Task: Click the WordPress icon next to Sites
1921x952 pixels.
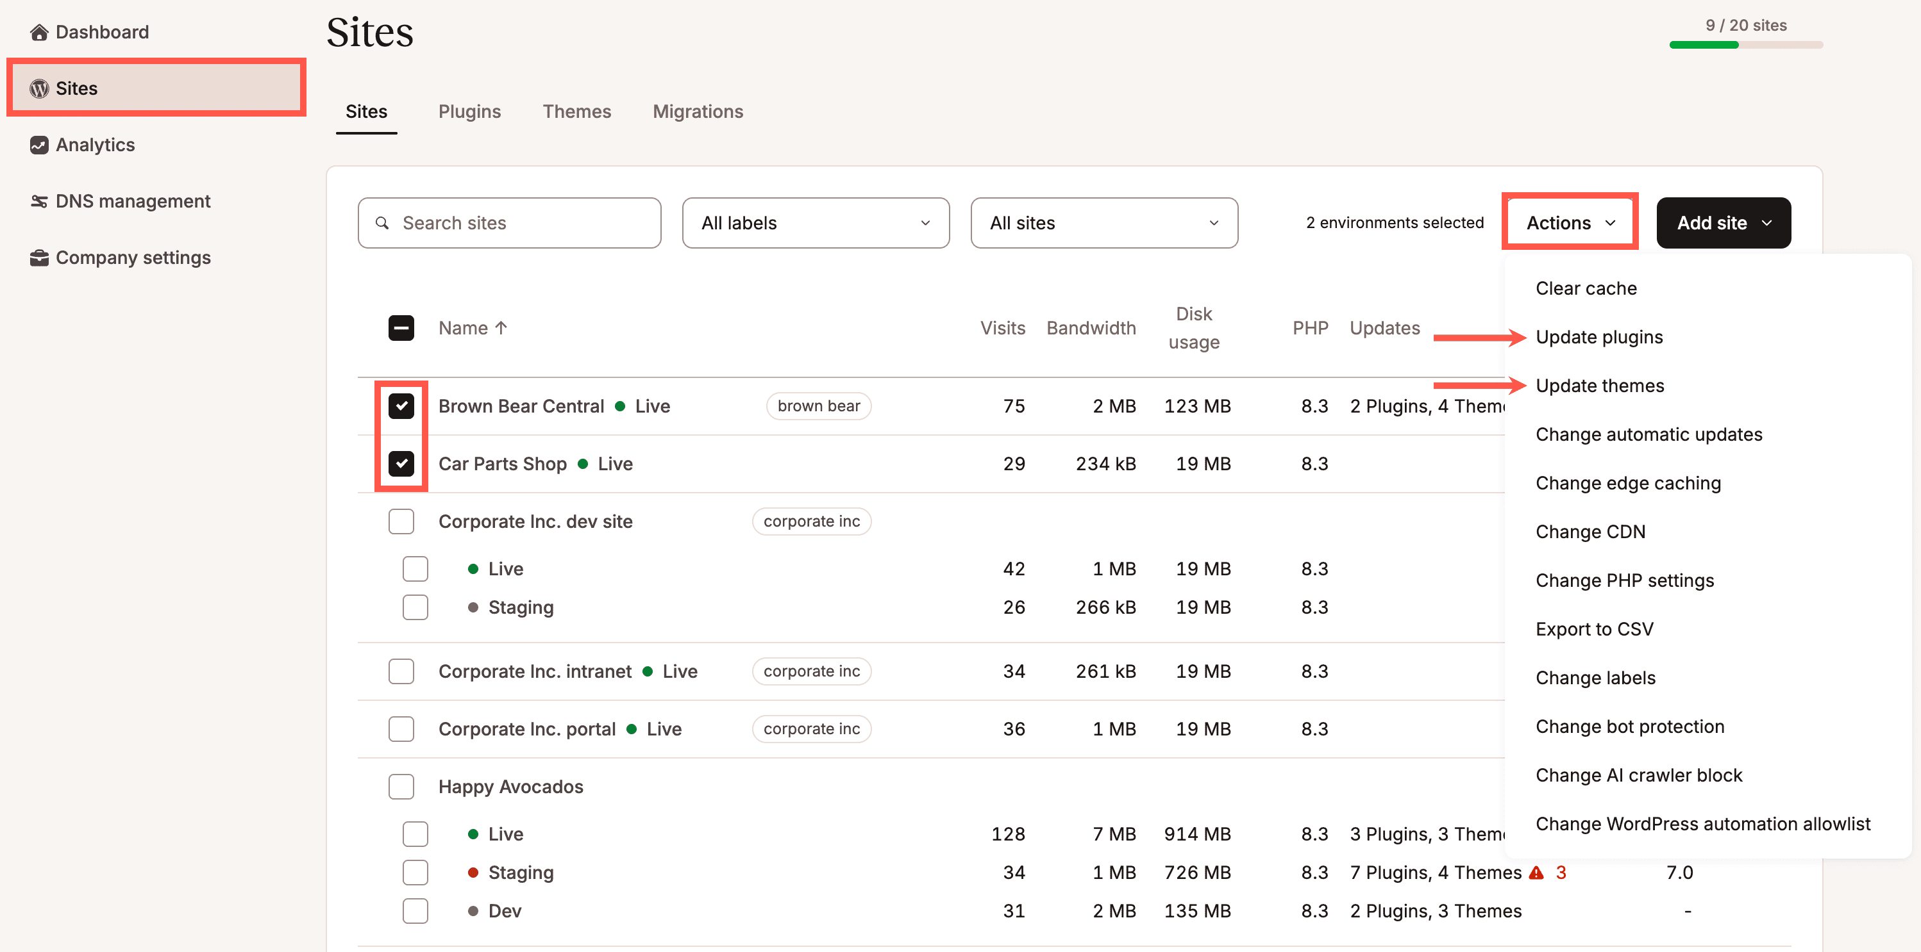Action: (38, 88)
